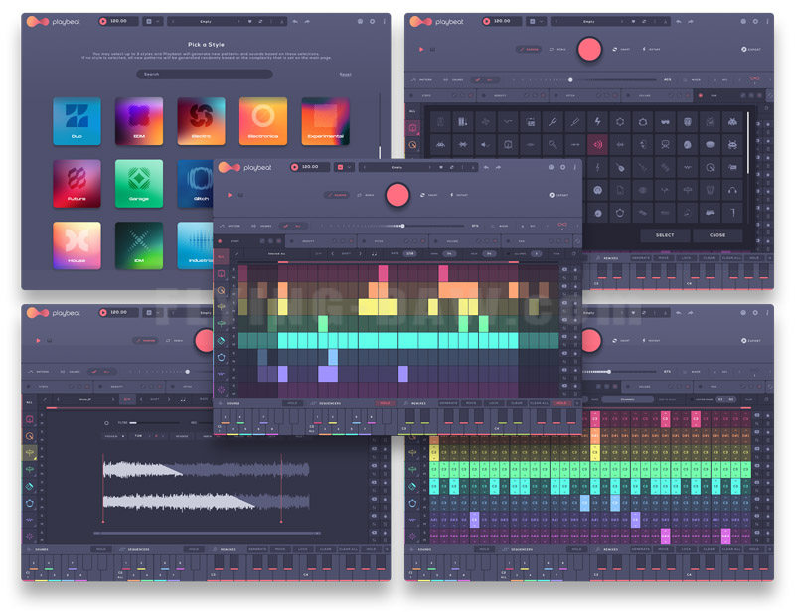This screenshot has height=614, width=795.
Task: Click the tempo 120.00 field in center window
Action: tap(310, 167)
